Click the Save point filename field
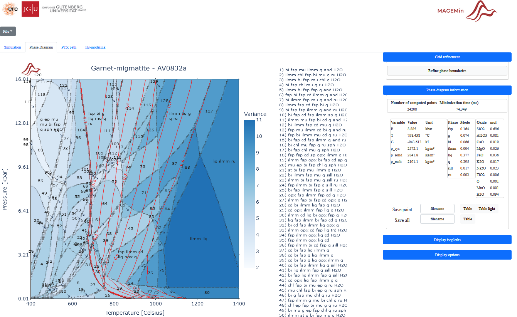The height and width of the screenshot is (317, 517). 437,209
